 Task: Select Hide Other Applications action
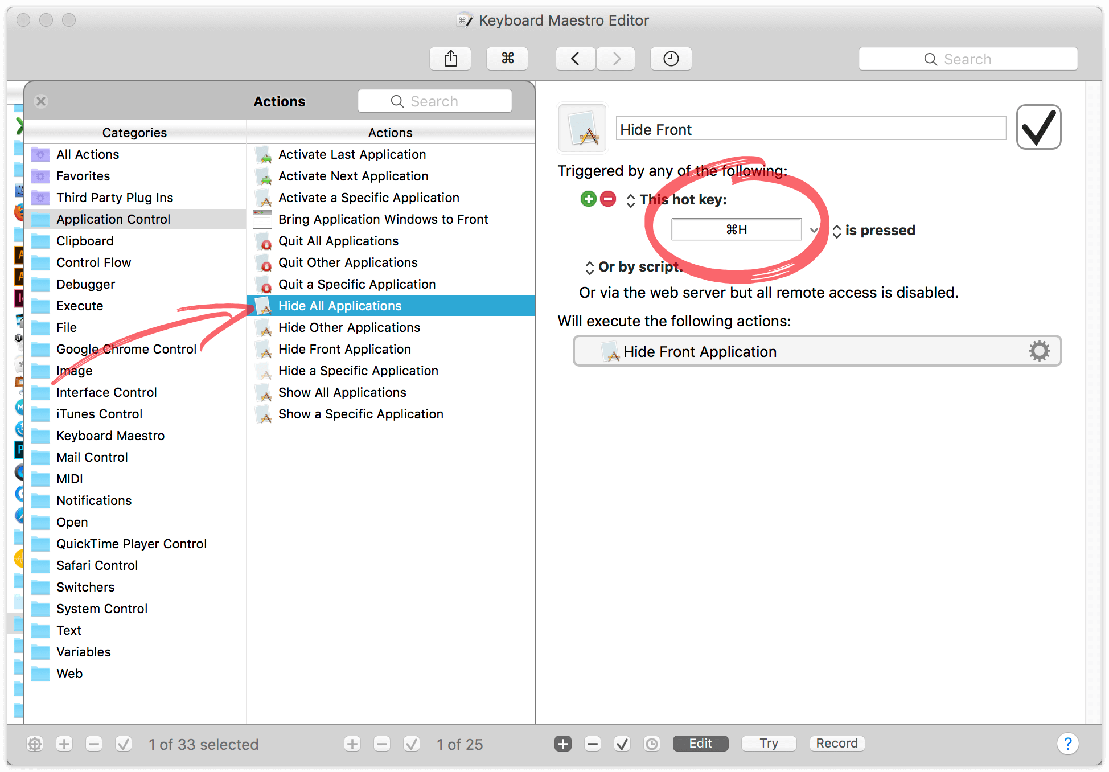coord(391,327)
